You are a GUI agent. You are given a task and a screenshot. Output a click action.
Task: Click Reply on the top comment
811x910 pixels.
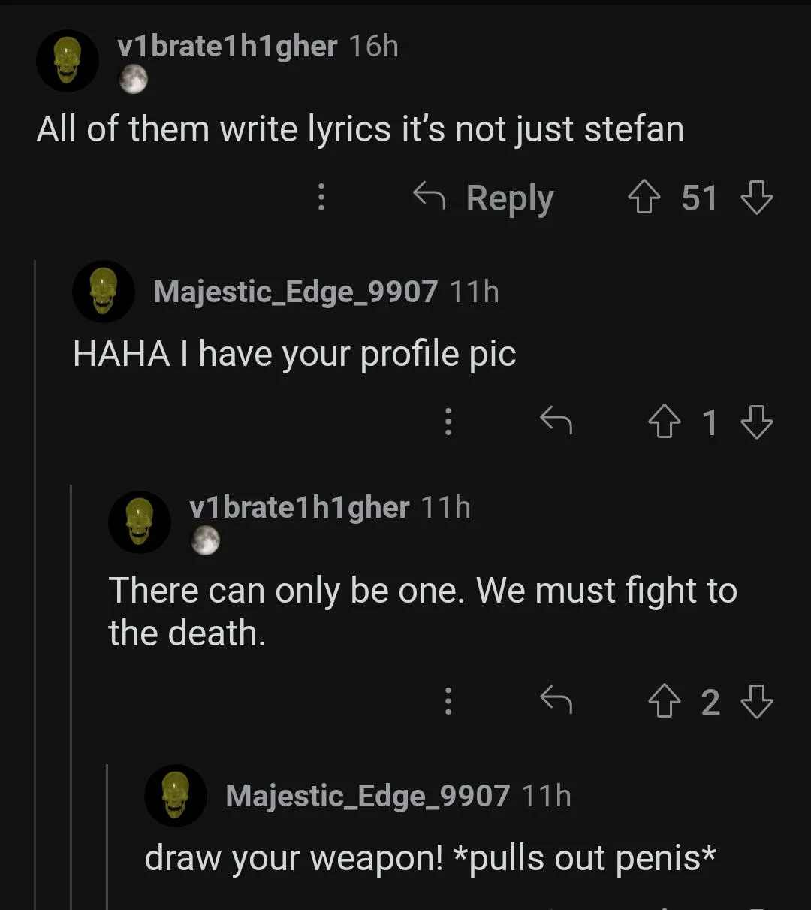click(x=484, y=198)
